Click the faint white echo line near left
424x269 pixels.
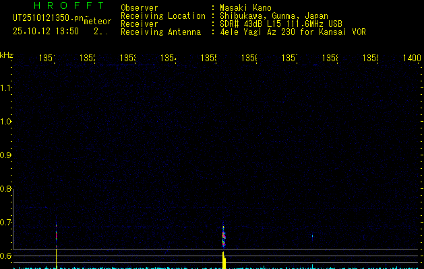tap(56, 235)
